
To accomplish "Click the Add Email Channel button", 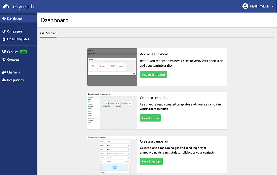I will (153, 74).
